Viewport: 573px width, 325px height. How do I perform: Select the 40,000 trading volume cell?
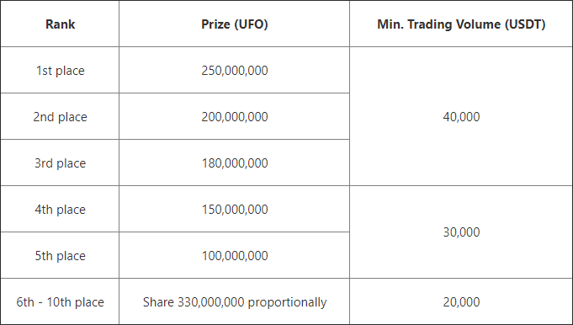click(461, 117)
